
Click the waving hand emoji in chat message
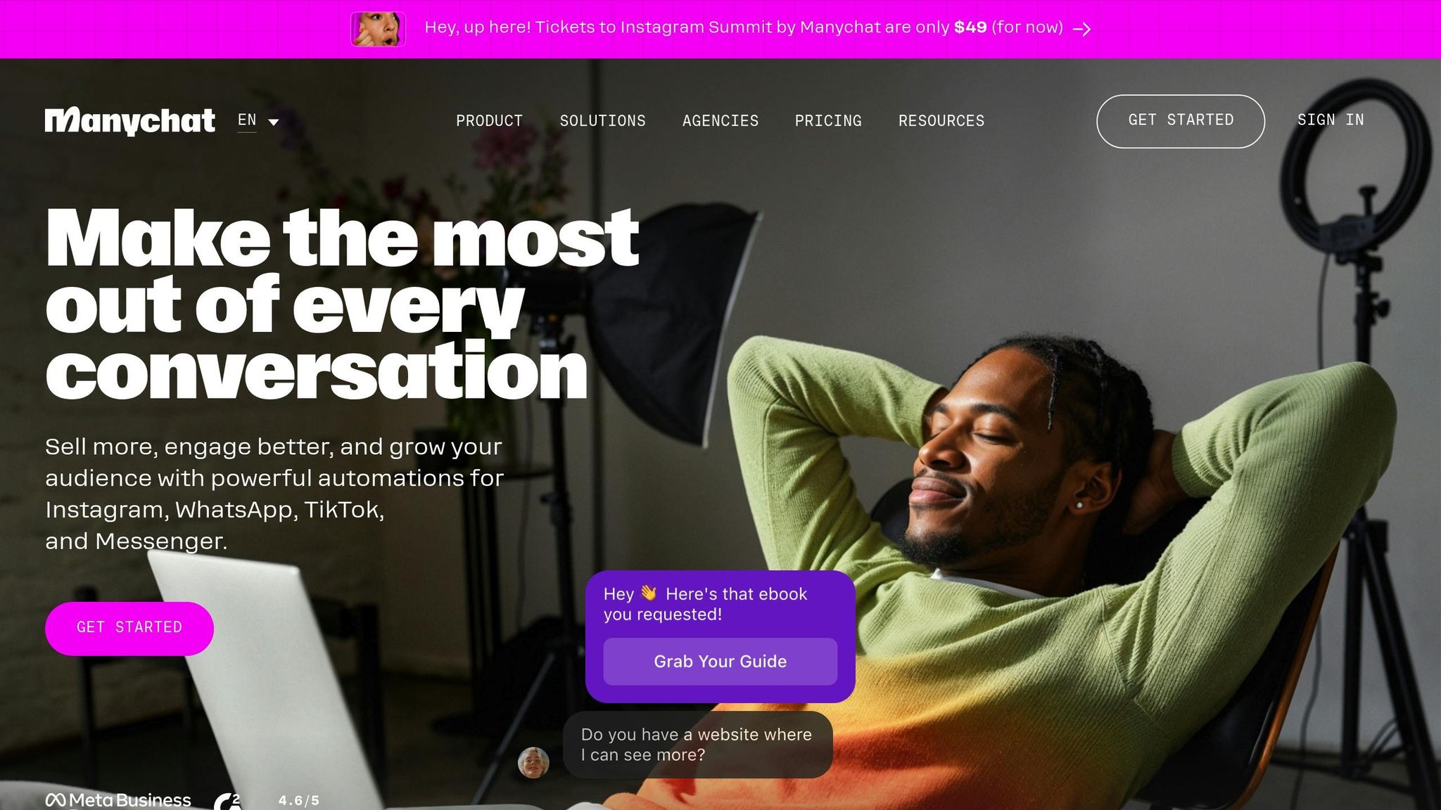point(649,593)
